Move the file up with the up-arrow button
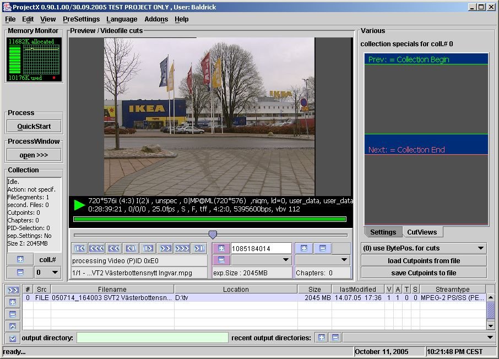499x359 pixels. click(x=13, y=326)
